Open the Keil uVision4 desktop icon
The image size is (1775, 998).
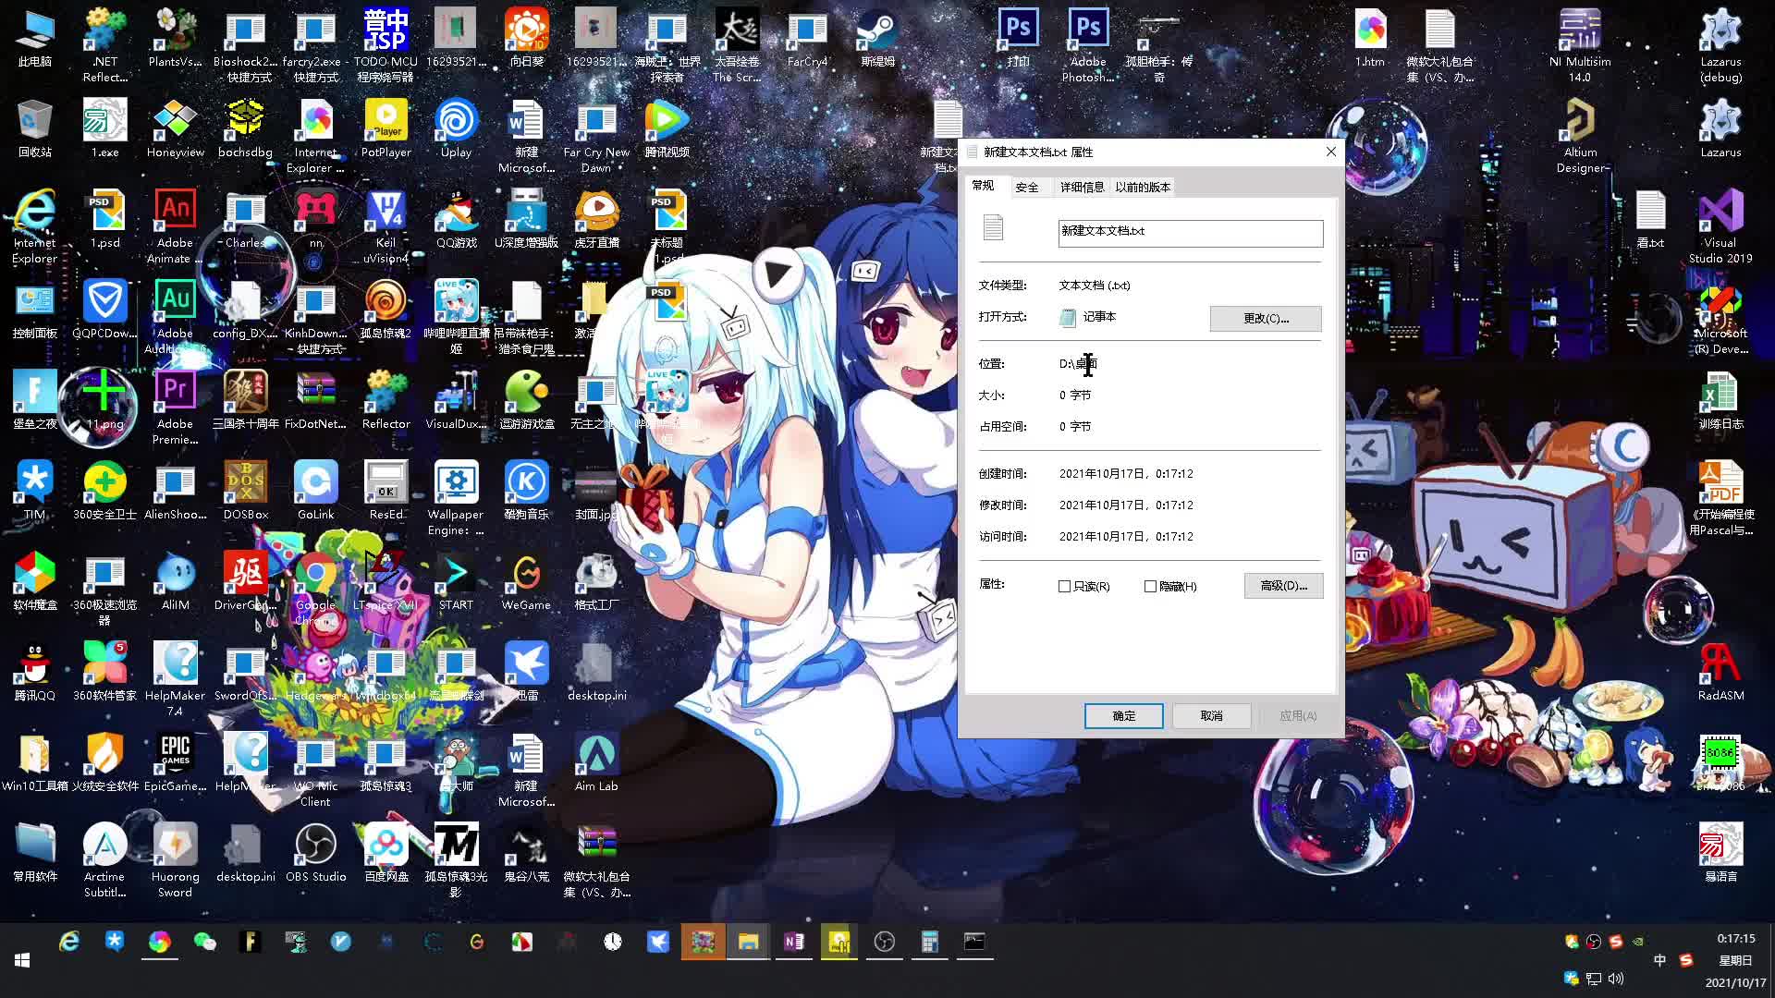click(386, 227)
